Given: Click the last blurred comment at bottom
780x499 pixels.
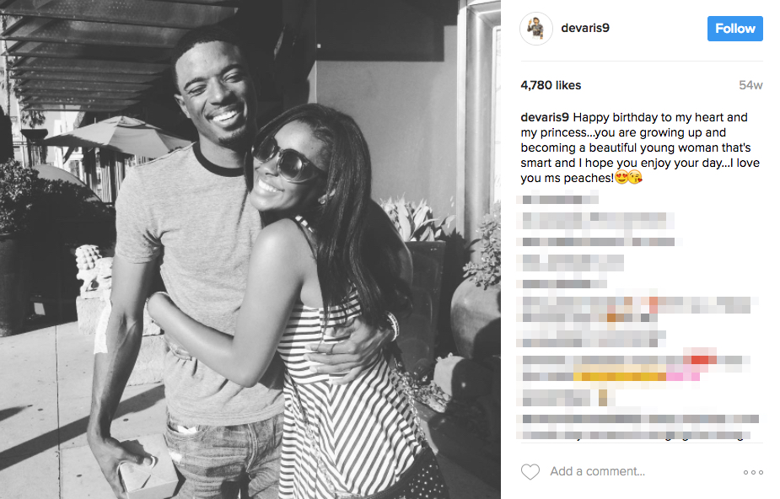Looking at the screenshot, I should 639,427.
